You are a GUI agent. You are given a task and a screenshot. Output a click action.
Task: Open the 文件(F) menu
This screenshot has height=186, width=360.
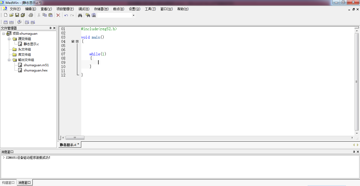coord(15,9)
